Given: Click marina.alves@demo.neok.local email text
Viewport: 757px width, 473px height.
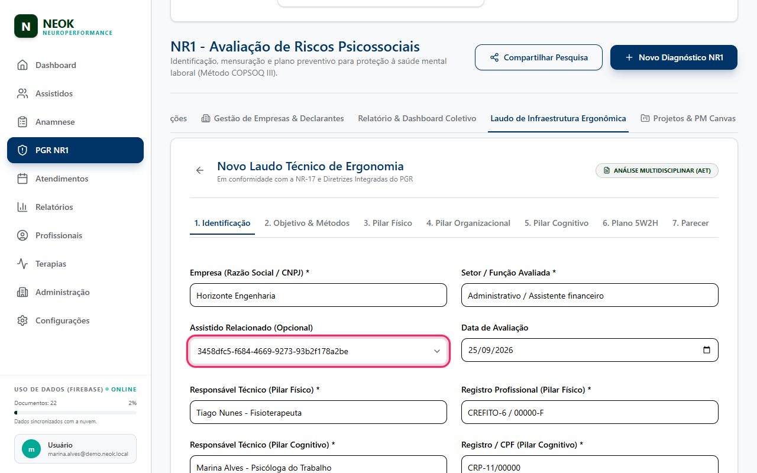Looking at the screenshot, I should 88,454.
